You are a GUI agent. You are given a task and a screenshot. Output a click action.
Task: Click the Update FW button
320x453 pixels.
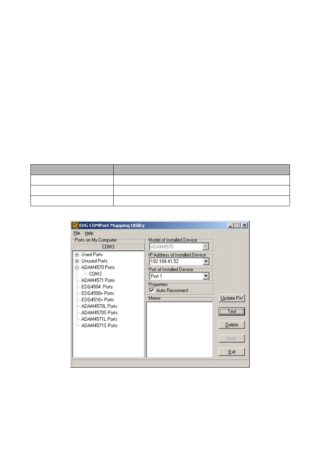coord(232,298)
